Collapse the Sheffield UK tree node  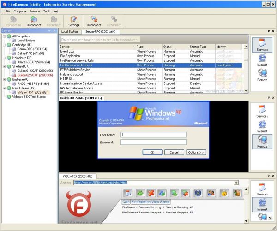[x=4, y=66]
